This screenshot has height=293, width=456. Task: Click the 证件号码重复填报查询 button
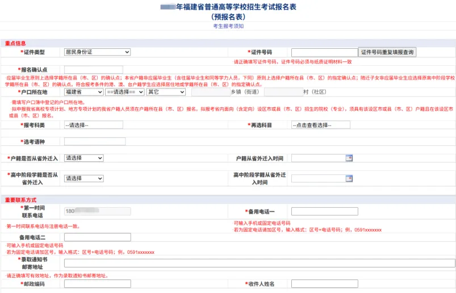tap(387, 52)
